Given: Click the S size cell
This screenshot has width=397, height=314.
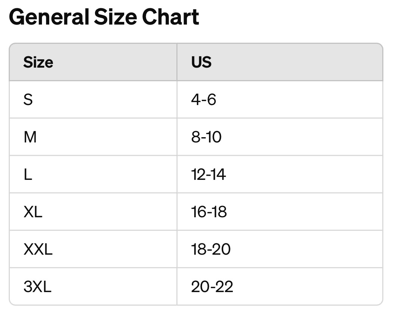Looking at the screenshot, I should click(28, 100).
